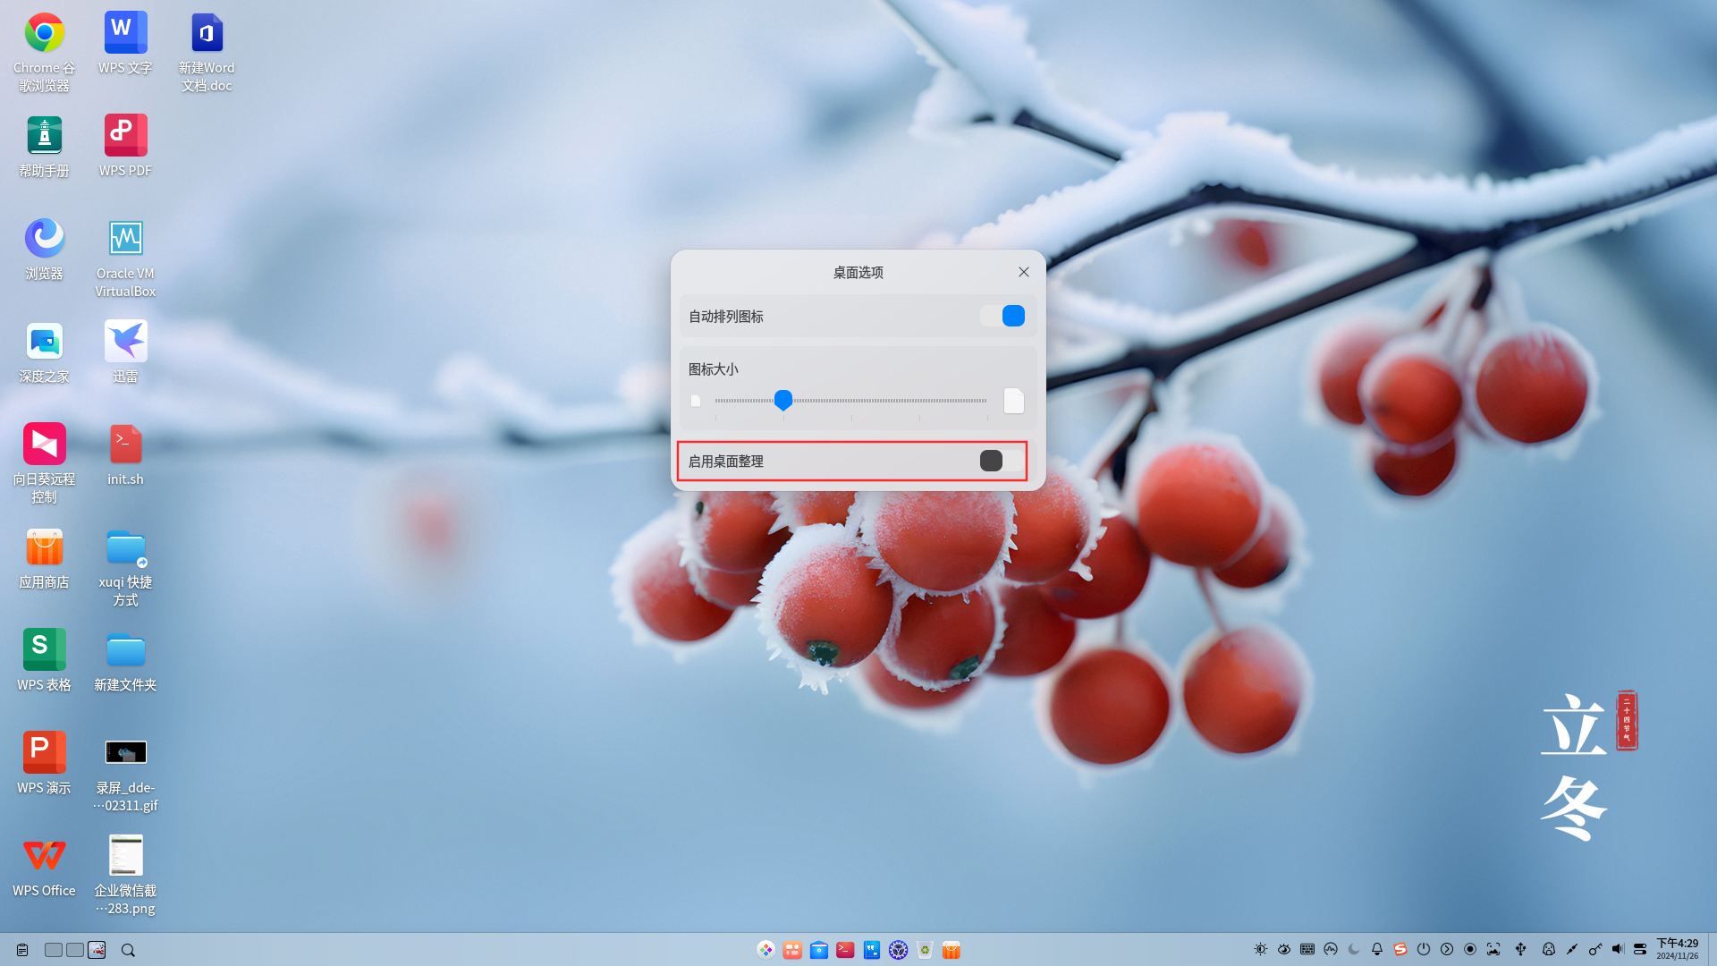Select the WPS 演示 desktop icon

[44, 764]
